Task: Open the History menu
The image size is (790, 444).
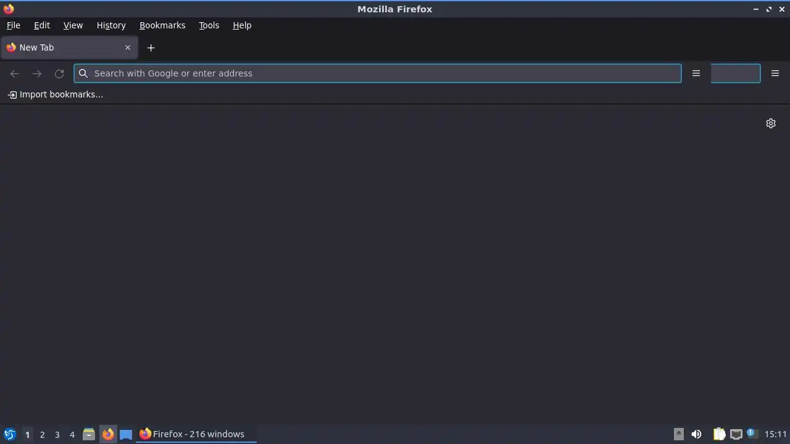Action: coord(111,25)
